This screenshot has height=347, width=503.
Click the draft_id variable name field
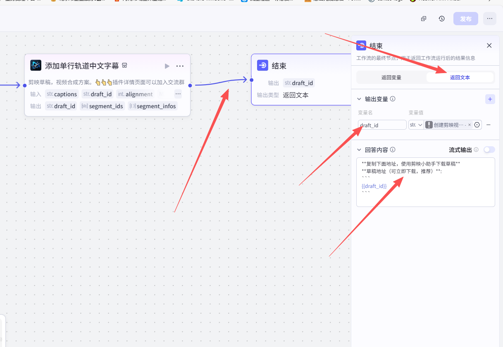point(383,125)
